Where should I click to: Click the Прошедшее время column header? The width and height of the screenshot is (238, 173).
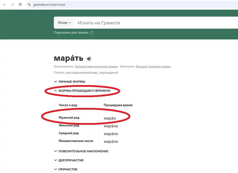point(118,105)
